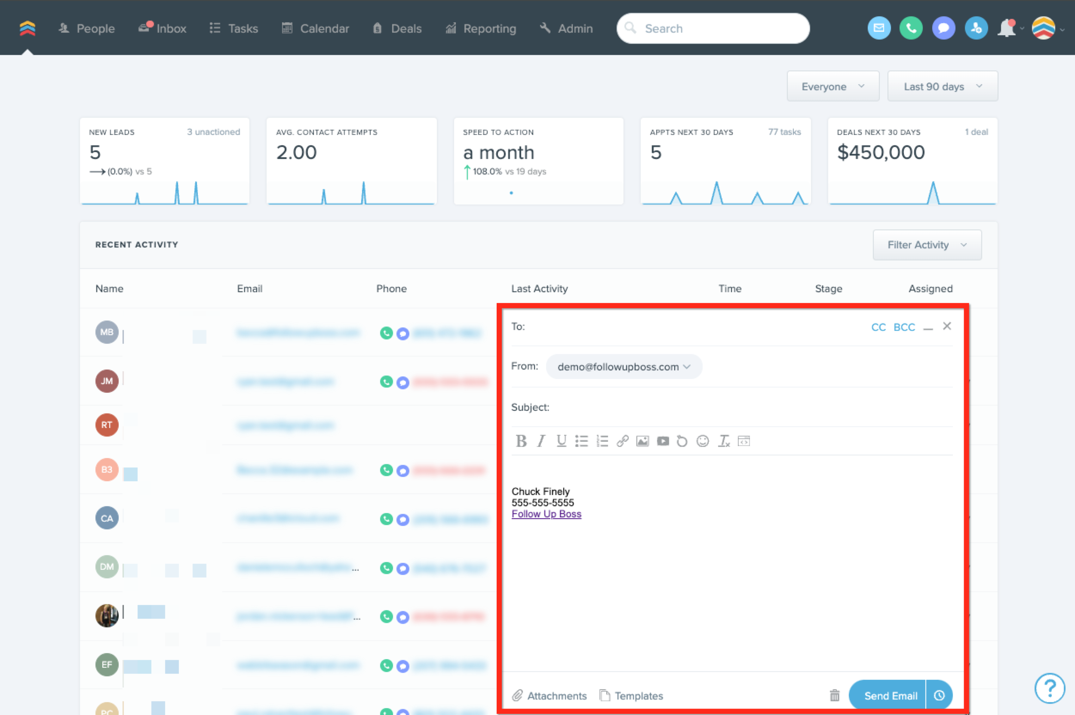Insert a link using the chain icon

coord(622,441)
